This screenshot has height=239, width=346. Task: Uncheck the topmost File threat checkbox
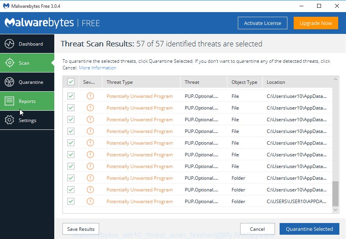click(x=71, y=96)
